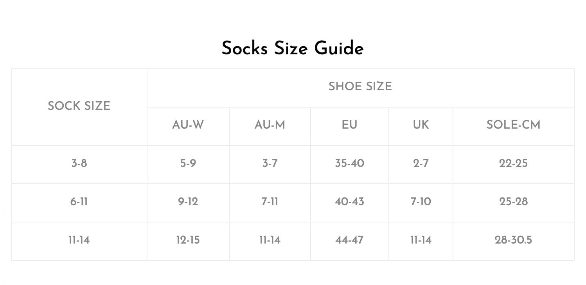Screen dimensions: 586x285
Task: Click the 3-8 sock size cell
Action: (79, 163)
